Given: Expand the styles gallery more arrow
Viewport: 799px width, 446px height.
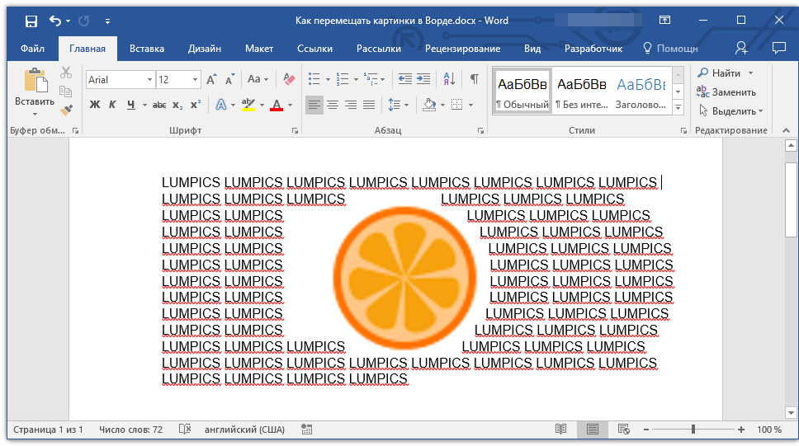Looking at the screenshot, I should [678, 107].
